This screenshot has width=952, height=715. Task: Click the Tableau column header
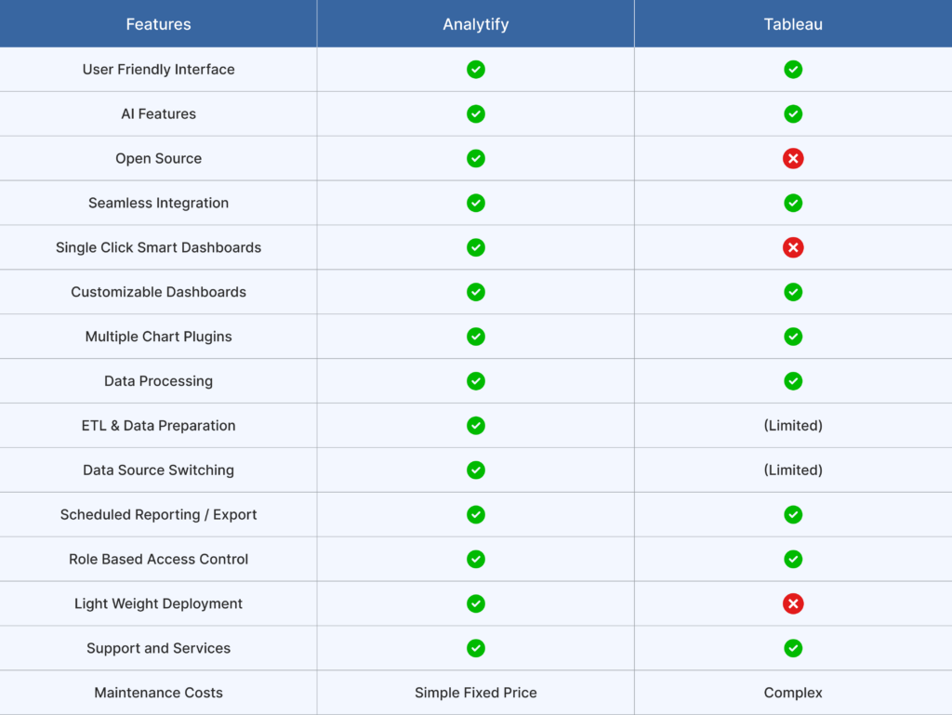pos(794,23)
